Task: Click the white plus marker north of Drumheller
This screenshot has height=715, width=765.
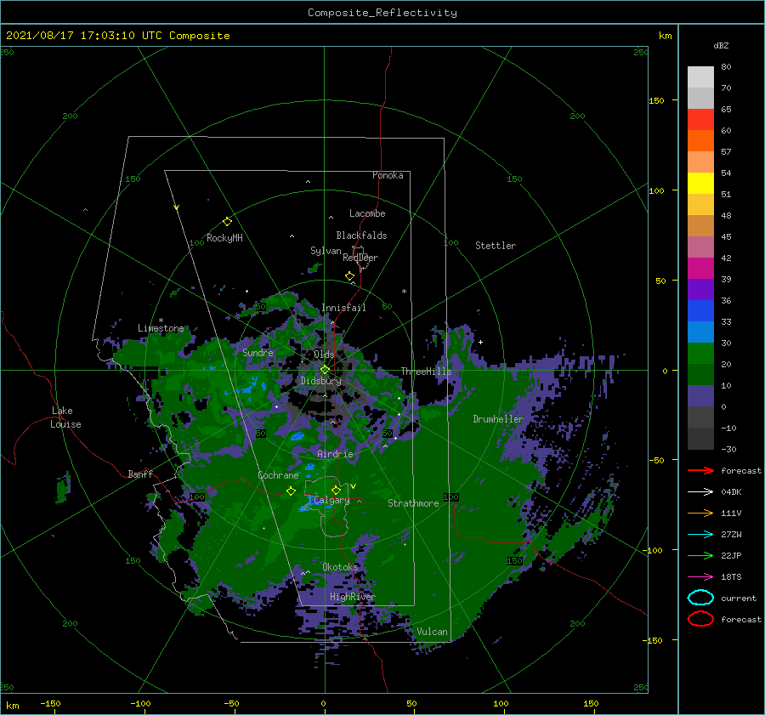Action: pyautogui.click(x=480, y=342)
